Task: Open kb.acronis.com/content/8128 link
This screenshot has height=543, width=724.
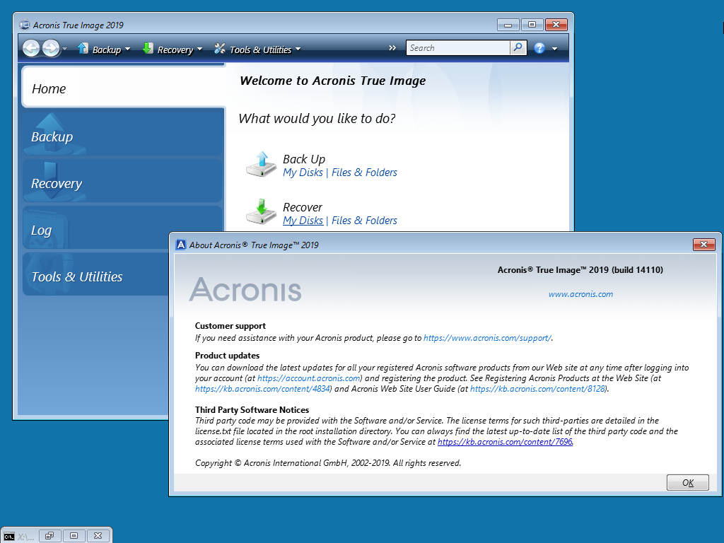Action: [537, 389]
